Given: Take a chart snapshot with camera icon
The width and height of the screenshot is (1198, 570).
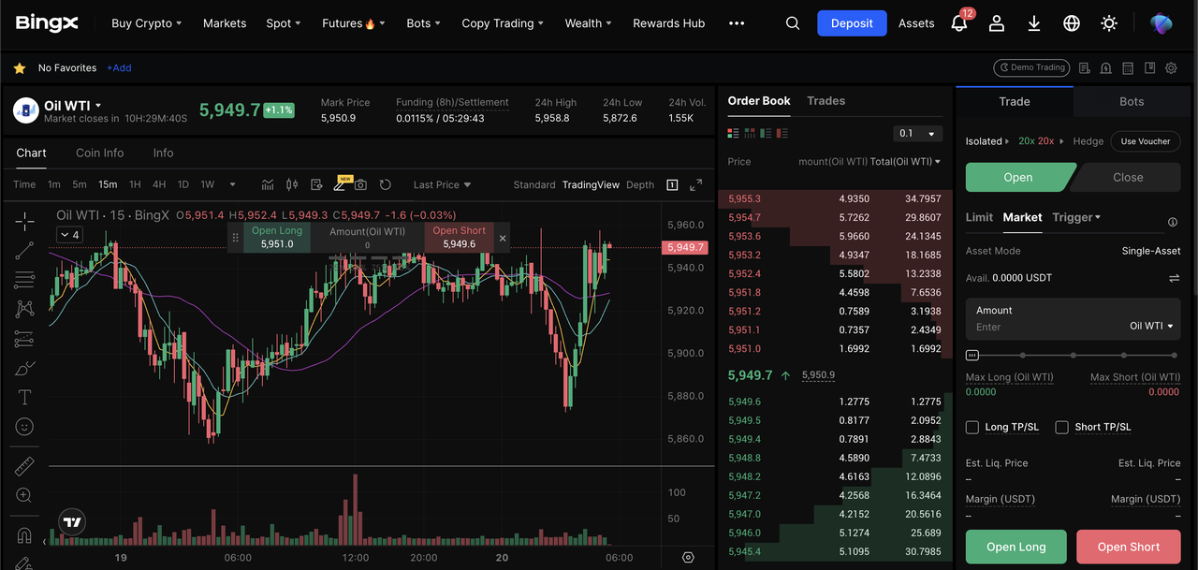Looking at the screenshot, I should click(x=360, y=184).
